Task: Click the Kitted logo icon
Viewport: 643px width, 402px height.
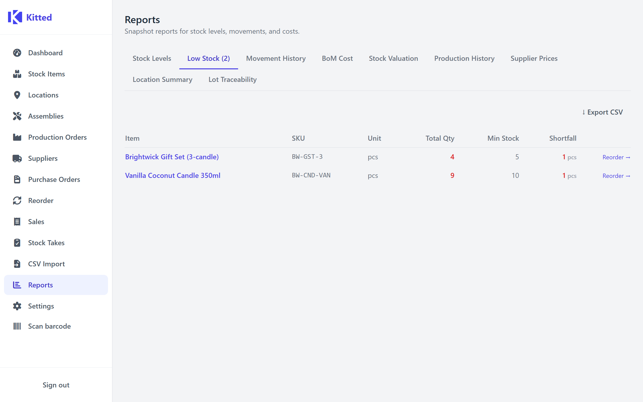Action: pyautogui.click(x=15, y=17)
